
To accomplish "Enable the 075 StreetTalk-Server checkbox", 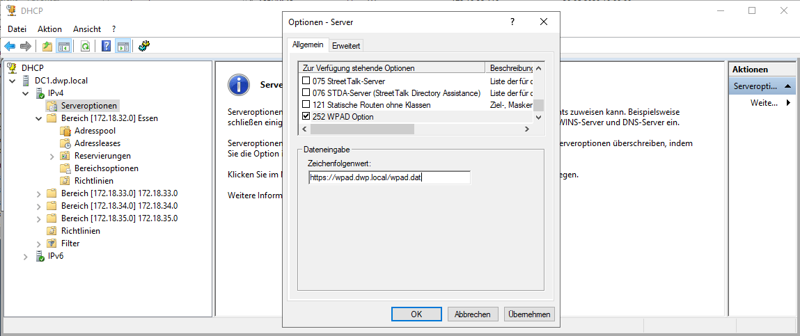I will tap(306, 81).
